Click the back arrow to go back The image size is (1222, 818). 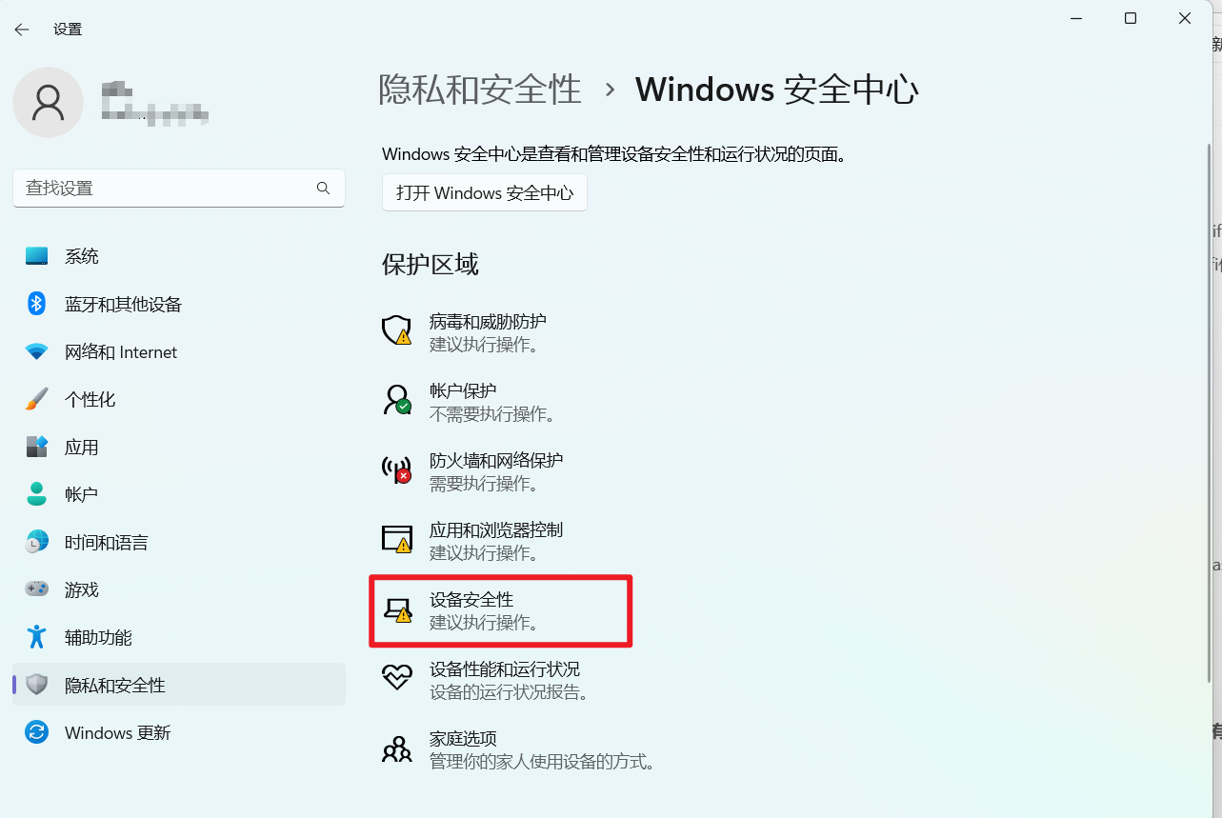click(21, 29)
